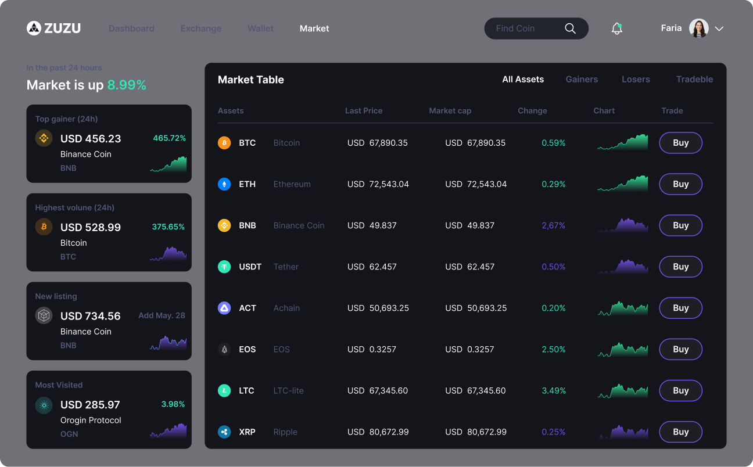Open notifications bell icon
This screenshot has height=467, width=753.
point(616,28)
